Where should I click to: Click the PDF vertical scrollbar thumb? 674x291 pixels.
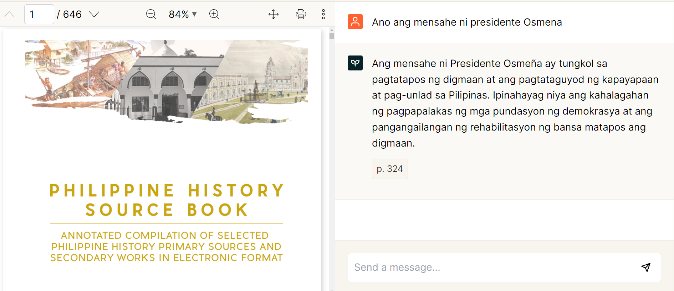[x=332, y=36]
